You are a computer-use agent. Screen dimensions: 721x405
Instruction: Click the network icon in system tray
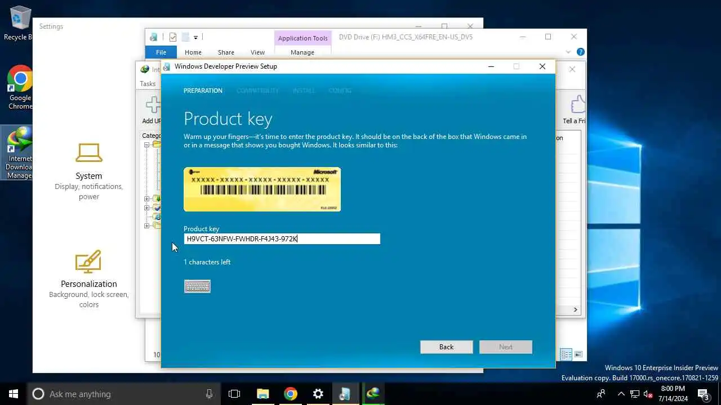[634, 394]
